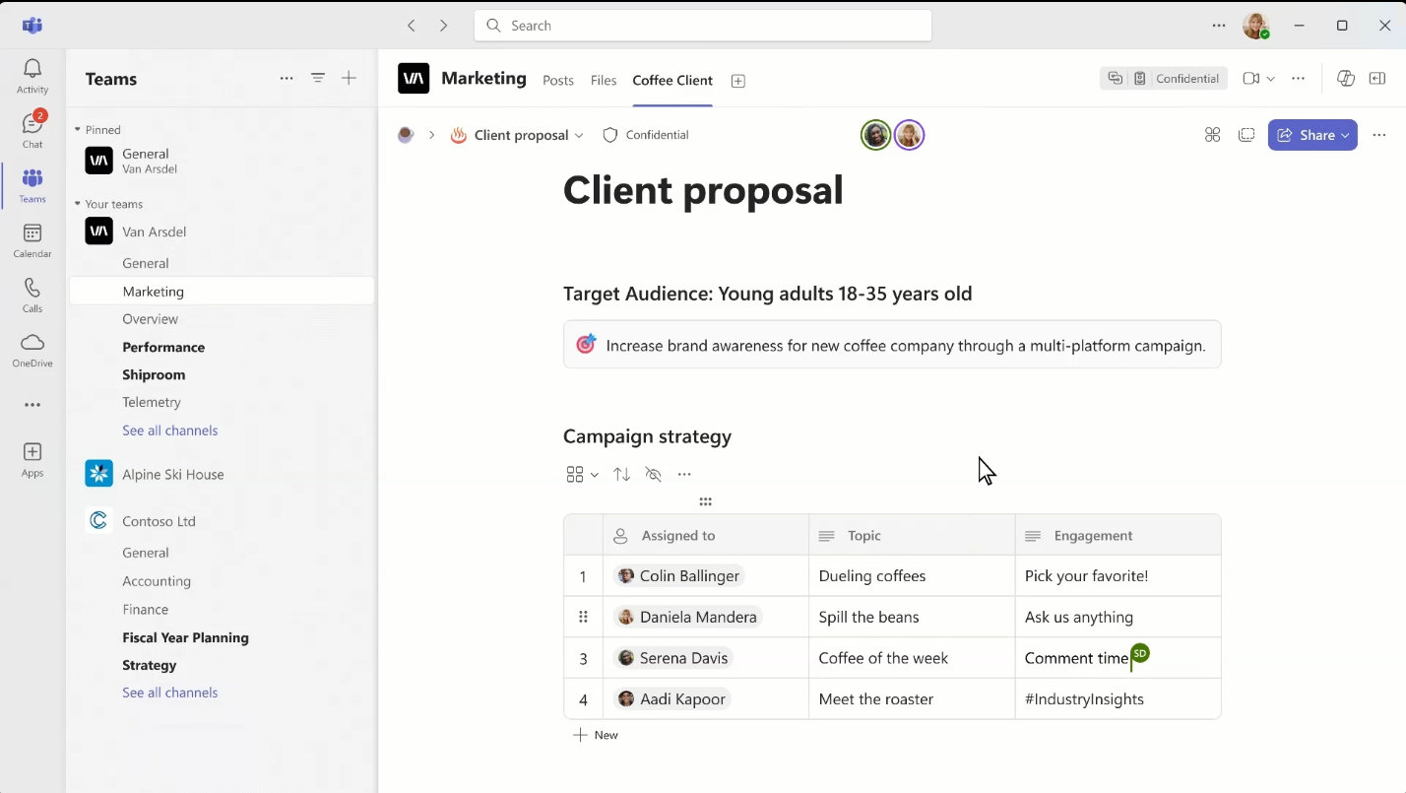Click the sort arrows icon above the table
This screenshot has height=793, width=1406.
pos(621,475)
